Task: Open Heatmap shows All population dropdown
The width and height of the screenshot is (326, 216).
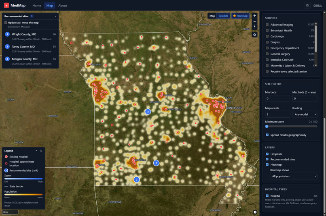Action: [294, 176]
